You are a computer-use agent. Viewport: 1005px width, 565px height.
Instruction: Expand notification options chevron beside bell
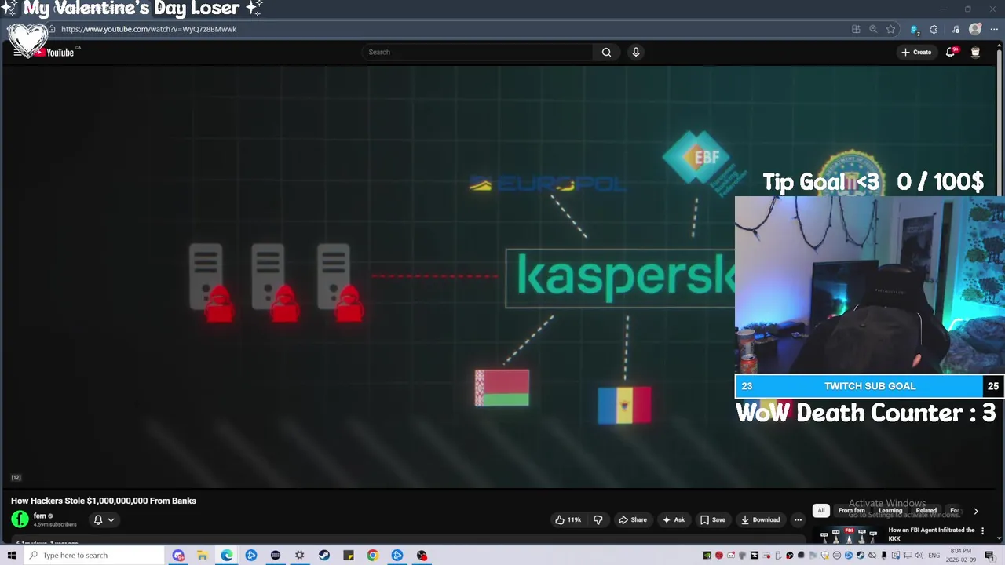coord(111,519)
